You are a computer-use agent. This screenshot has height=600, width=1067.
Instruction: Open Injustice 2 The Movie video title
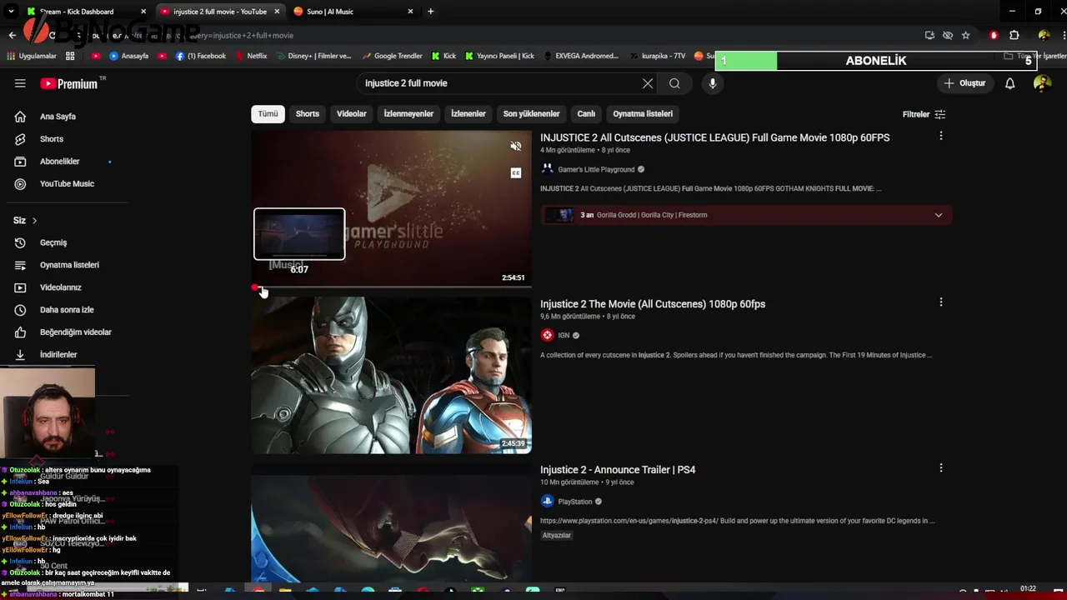click(x=653, y=304)
